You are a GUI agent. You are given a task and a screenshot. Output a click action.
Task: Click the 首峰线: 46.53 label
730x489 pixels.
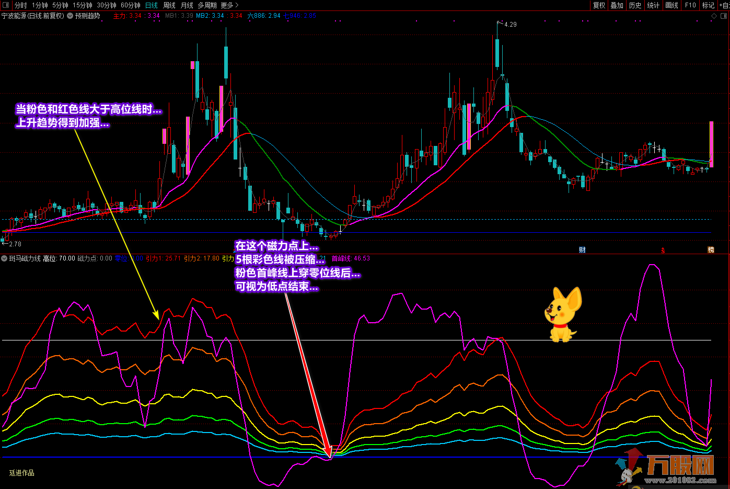point(351,258)
